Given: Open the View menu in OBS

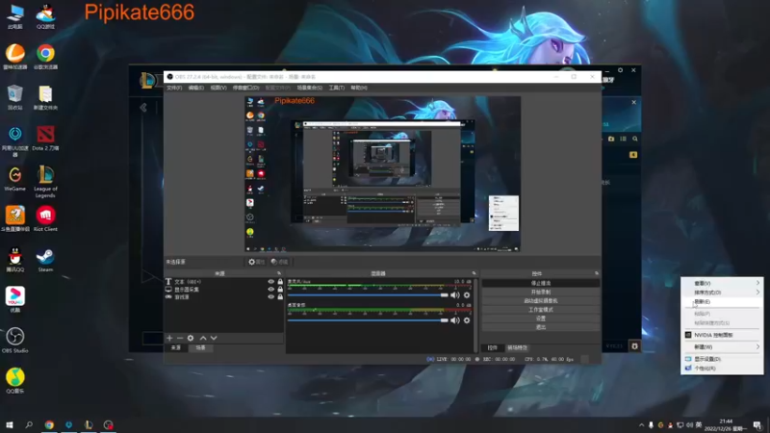Looking at the screenshot, I should [218, 88].
